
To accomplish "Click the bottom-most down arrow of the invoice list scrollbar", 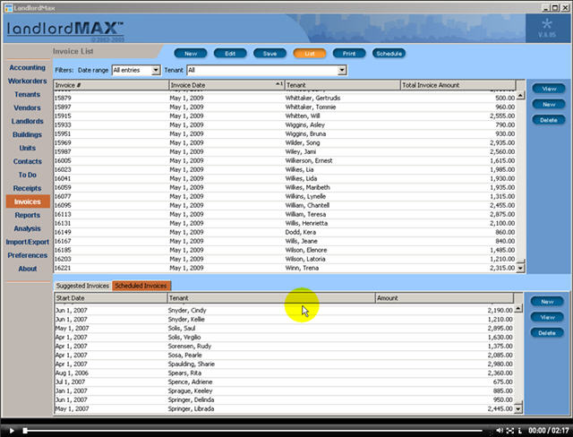I will [521, 268].
